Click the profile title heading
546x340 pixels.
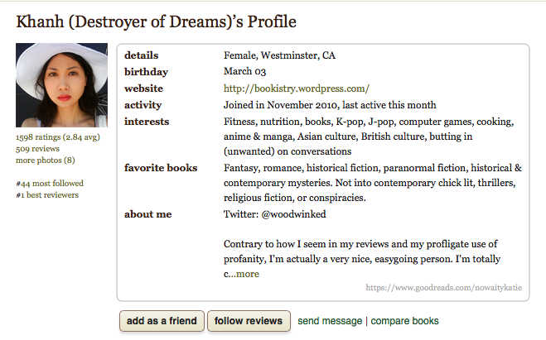click(157, 22)
